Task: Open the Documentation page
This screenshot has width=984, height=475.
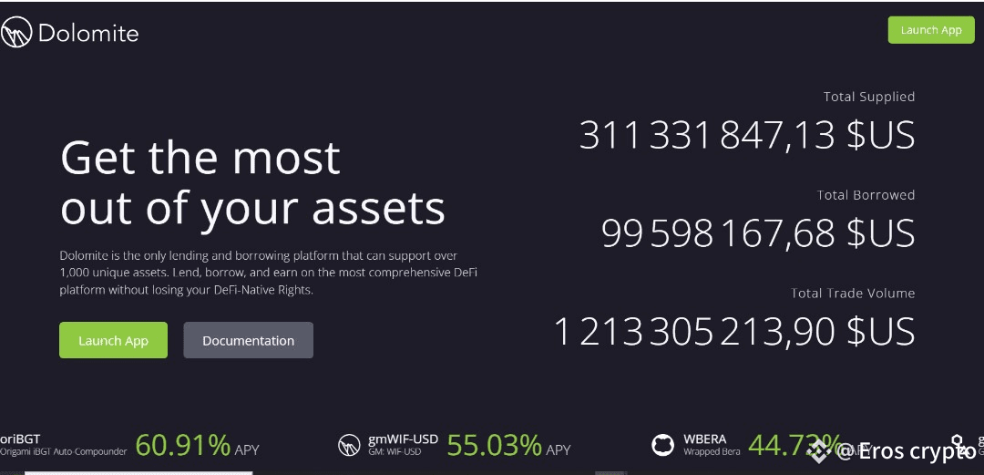Action: (249, 340)
